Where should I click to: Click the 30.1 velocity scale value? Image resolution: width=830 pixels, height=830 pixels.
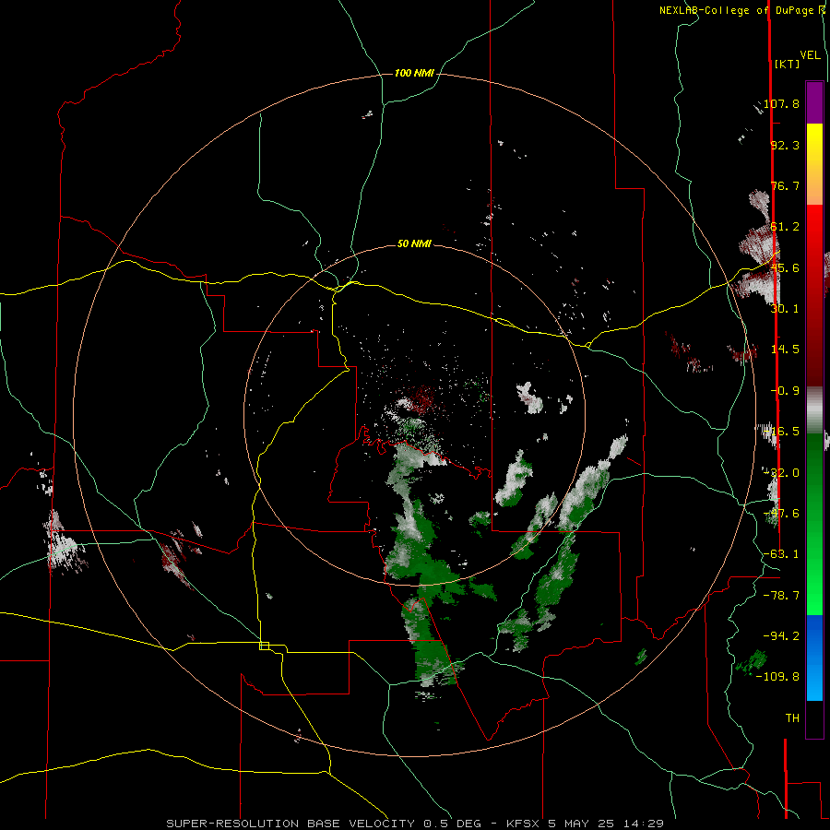[x=785, y=309]
